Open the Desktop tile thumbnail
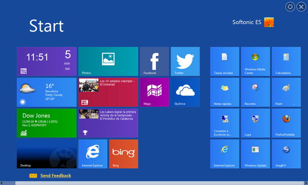308x185 pixels. point(46,154)
